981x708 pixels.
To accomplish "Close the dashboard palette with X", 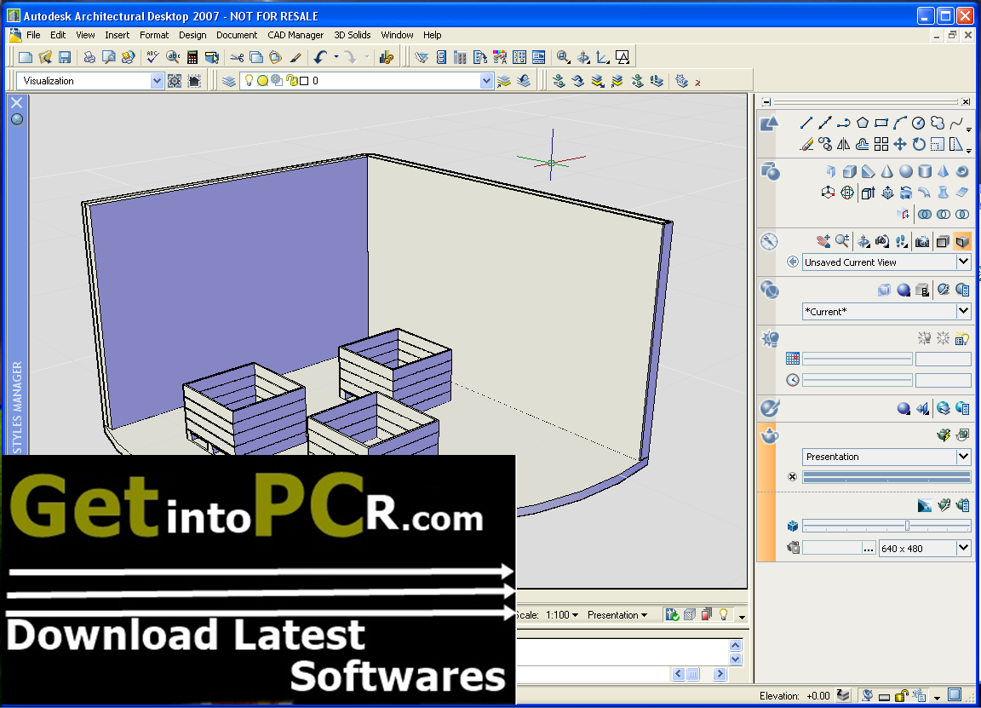I will click(x=966, y=102).
